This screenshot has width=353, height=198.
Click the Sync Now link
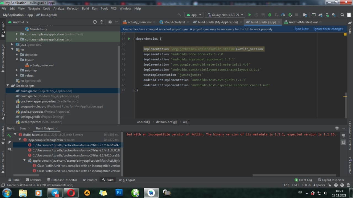coord(301,29)
